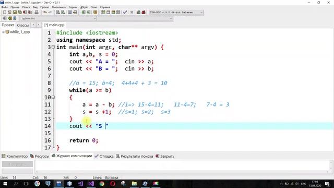The image size is (334, 188).
Task: Save the current file with the Save icon
Action: point(15,13)
